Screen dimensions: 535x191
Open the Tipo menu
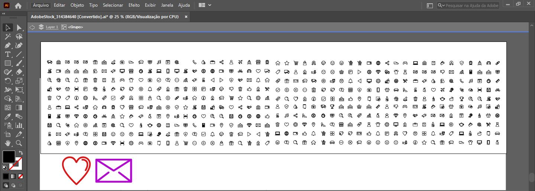tap(94, 5)
